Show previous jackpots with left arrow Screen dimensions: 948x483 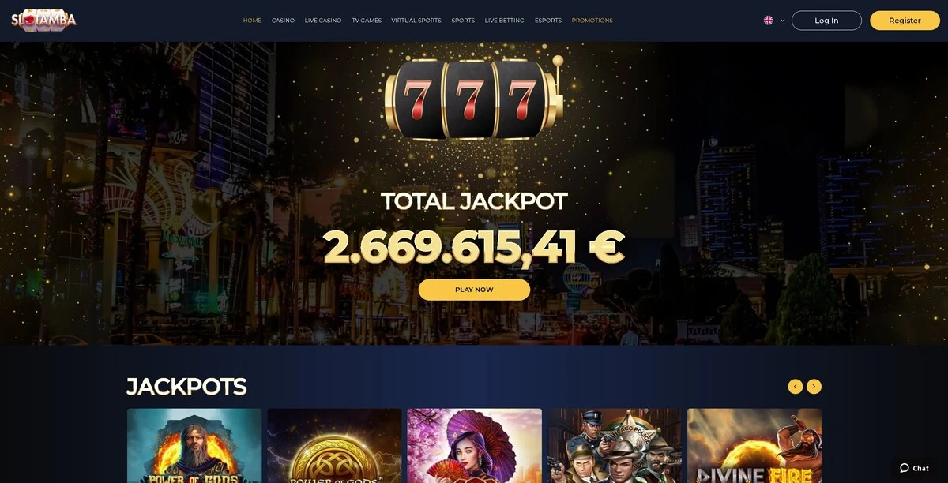point(795,387)
